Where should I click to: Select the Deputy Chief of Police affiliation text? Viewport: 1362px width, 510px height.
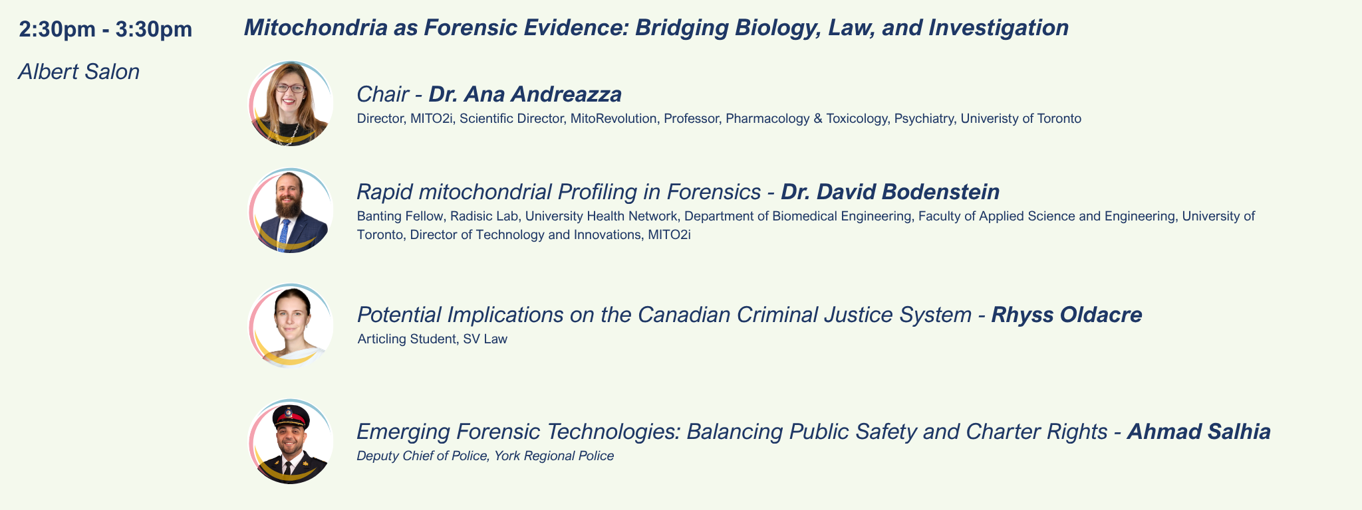pyautogui.click(x=485, y=456)
